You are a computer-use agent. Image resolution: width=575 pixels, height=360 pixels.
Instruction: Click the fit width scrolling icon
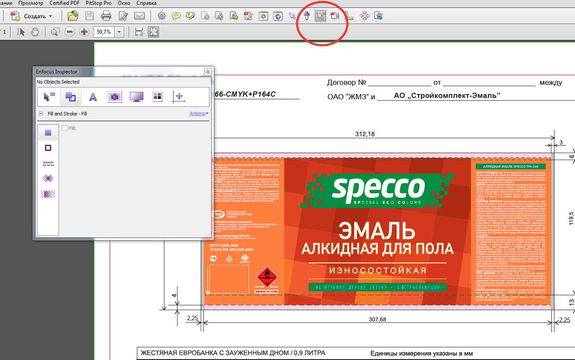click(139, 31)
